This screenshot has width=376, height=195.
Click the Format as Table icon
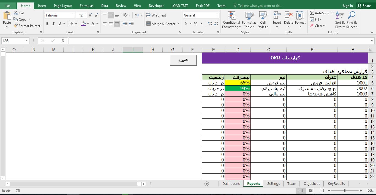(249, 16)
